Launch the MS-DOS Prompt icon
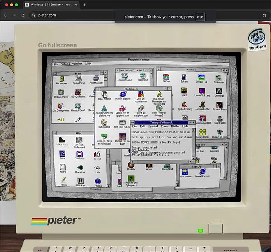The image size is (271, 252). tap(78, 93)
